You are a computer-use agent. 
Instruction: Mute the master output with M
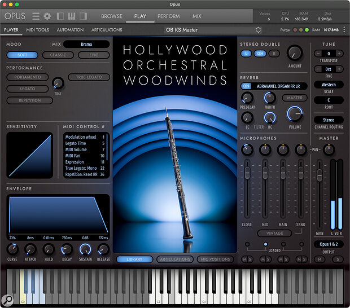(x=320, y=259)
